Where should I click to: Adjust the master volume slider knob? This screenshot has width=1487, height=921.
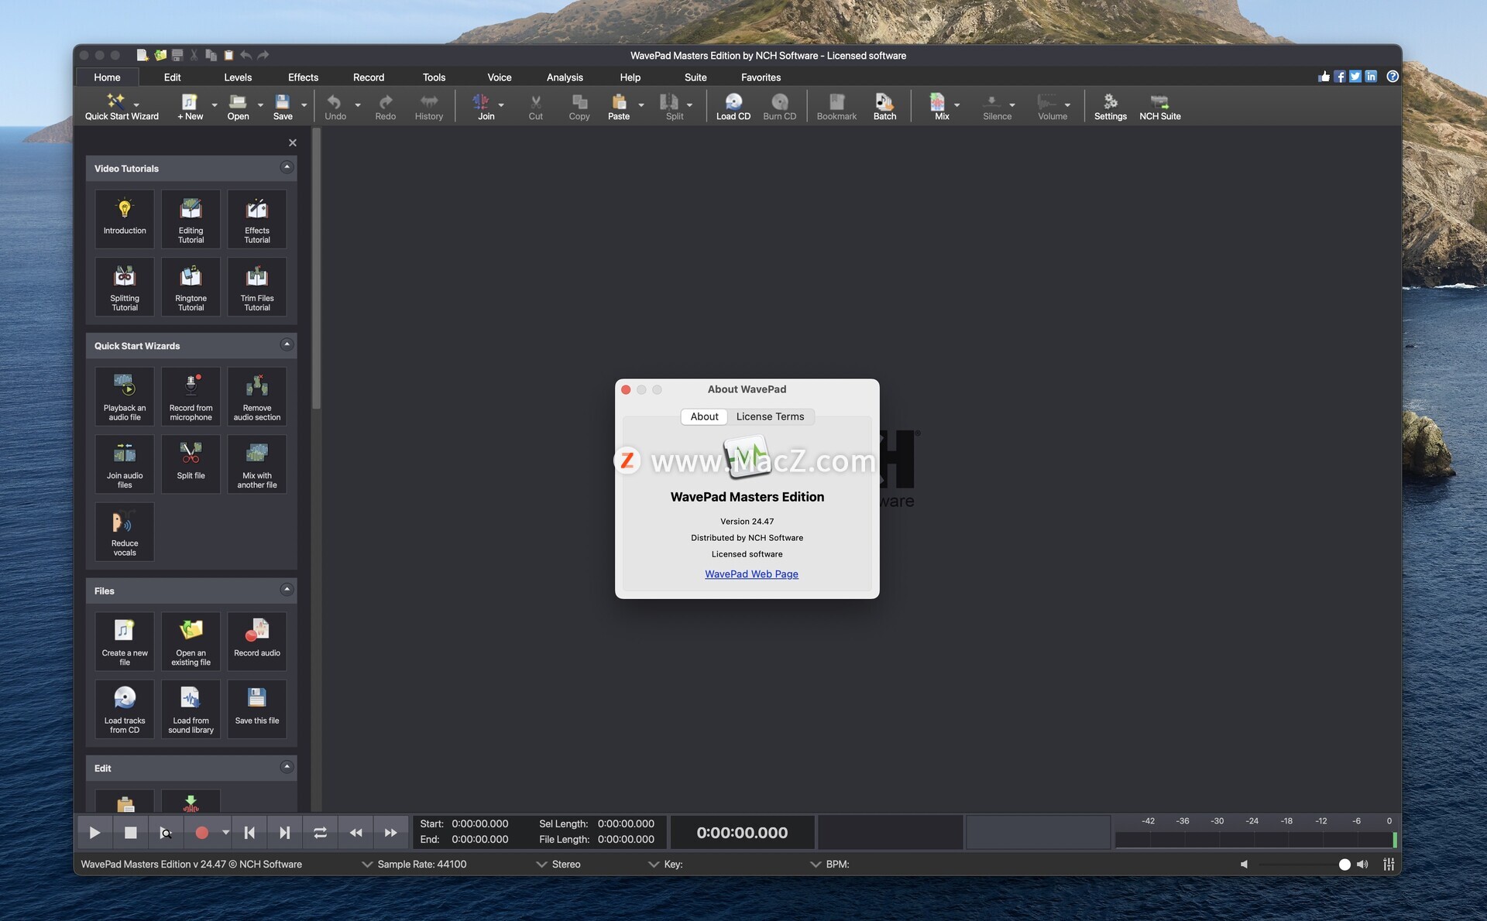[1344, 865]
